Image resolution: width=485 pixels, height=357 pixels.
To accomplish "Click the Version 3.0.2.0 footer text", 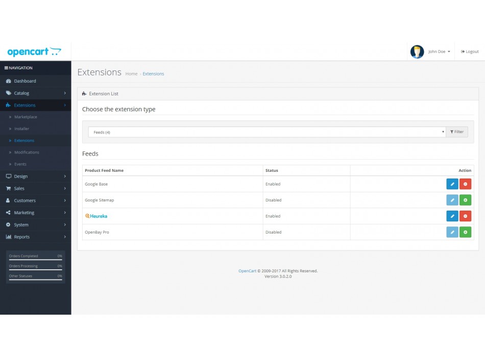I will pyautogui.click(x=278, y=276).
